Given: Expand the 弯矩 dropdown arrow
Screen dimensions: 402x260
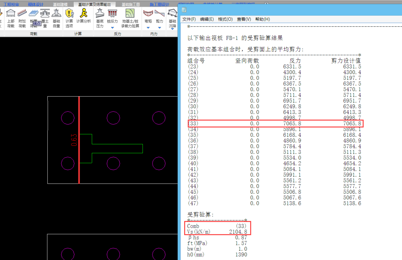Looking at the screenshot, I should [148, 28].
